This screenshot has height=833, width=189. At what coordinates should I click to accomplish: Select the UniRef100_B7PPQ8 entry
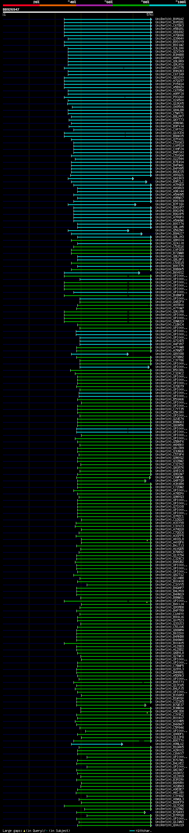[x=170, y=816]
